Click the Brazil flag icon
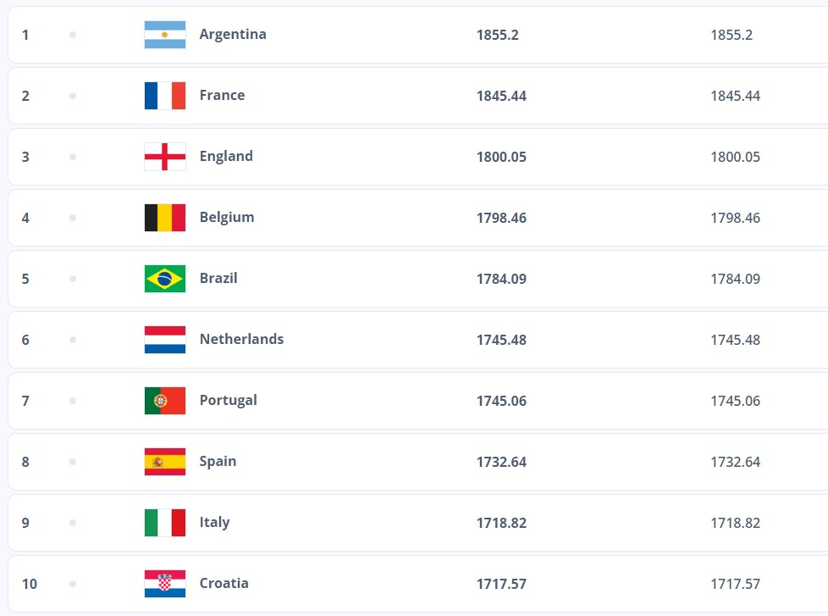Screen dimensions: 828x616 tap(165, 279)
